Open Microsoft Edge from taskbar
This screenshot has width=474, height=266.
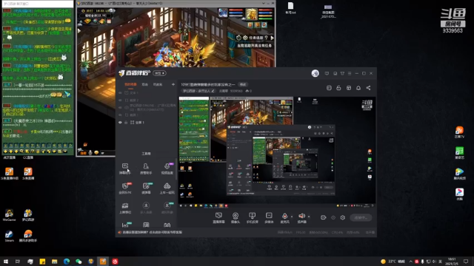67,262
